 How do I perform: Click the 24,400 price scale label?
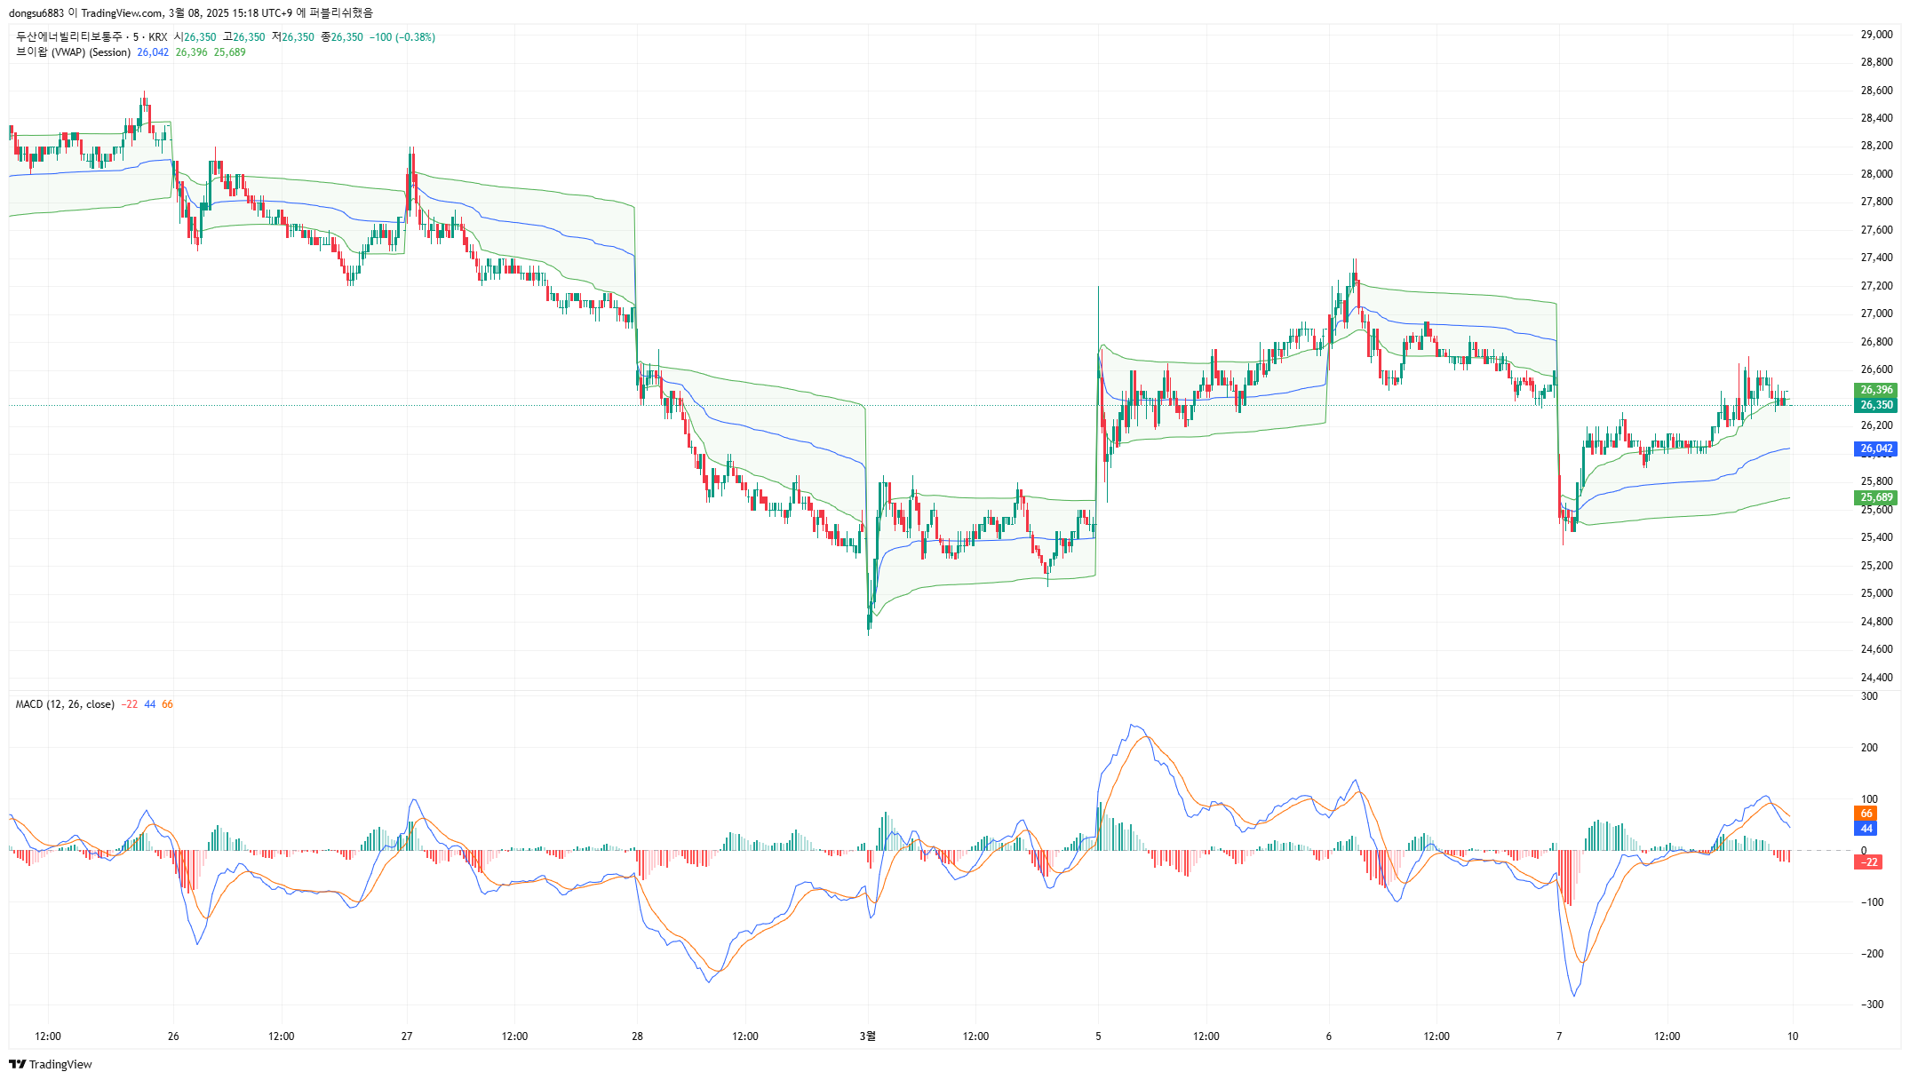1876,678
